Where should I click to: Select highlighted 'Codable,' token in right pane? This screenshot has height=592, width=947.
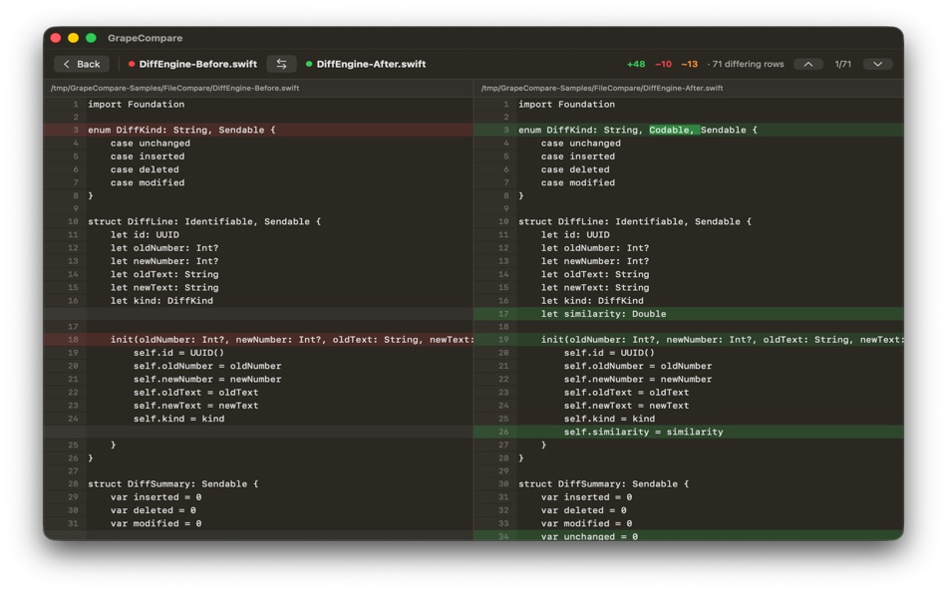[x=674, y=130]
